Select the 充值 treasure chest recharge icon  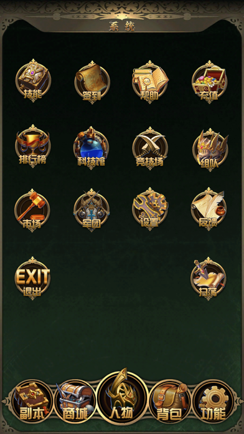(x=209, y=82)
